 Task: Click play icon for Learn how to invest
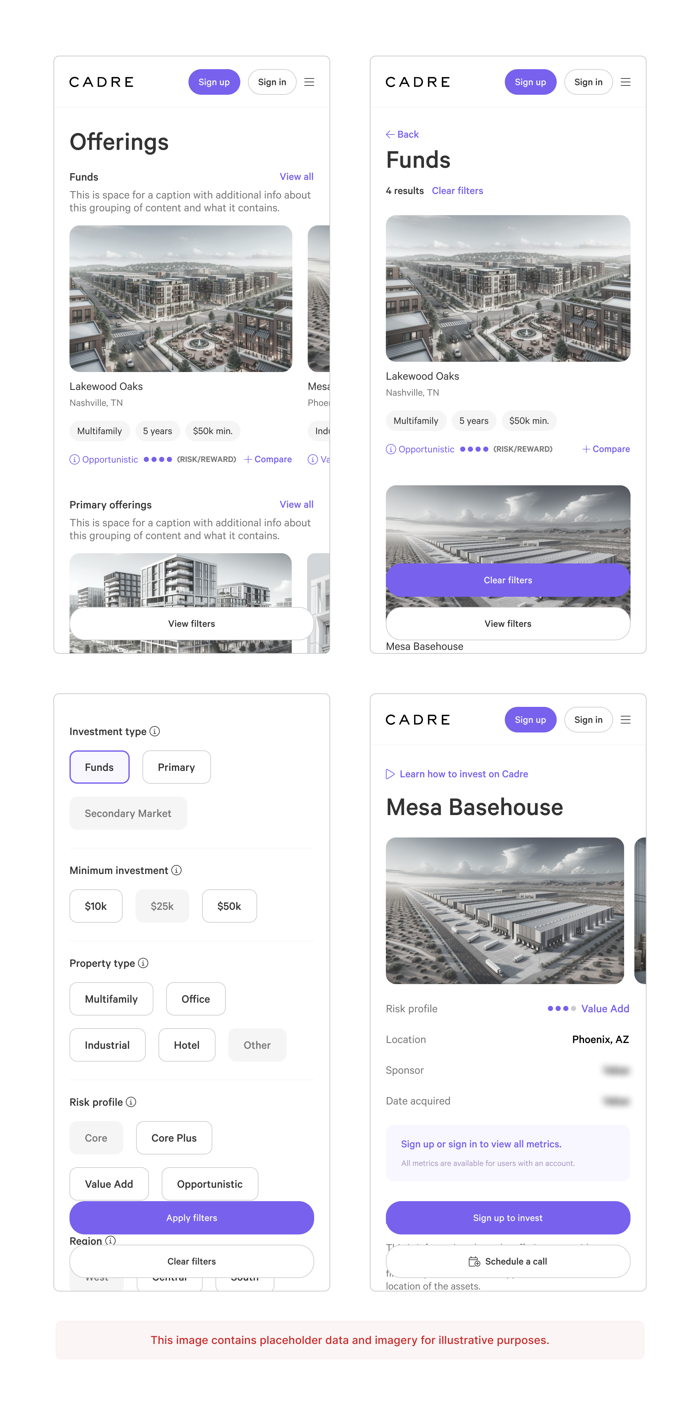390,774
